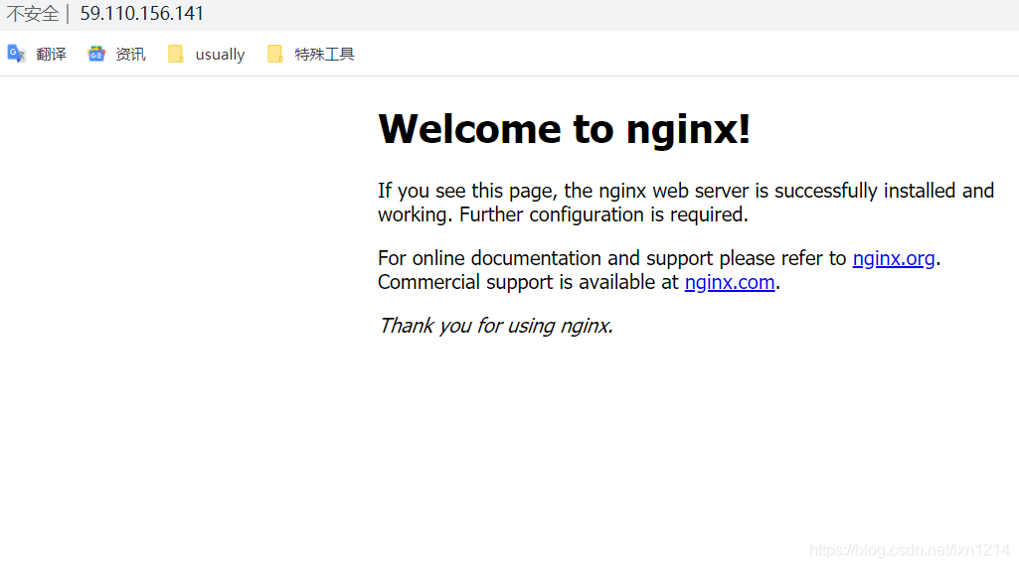This screenshot has height=568, width=1019.
Task: Click the usually bookmark folder icon
Action: pyautogui.click(x=175, y=54)
